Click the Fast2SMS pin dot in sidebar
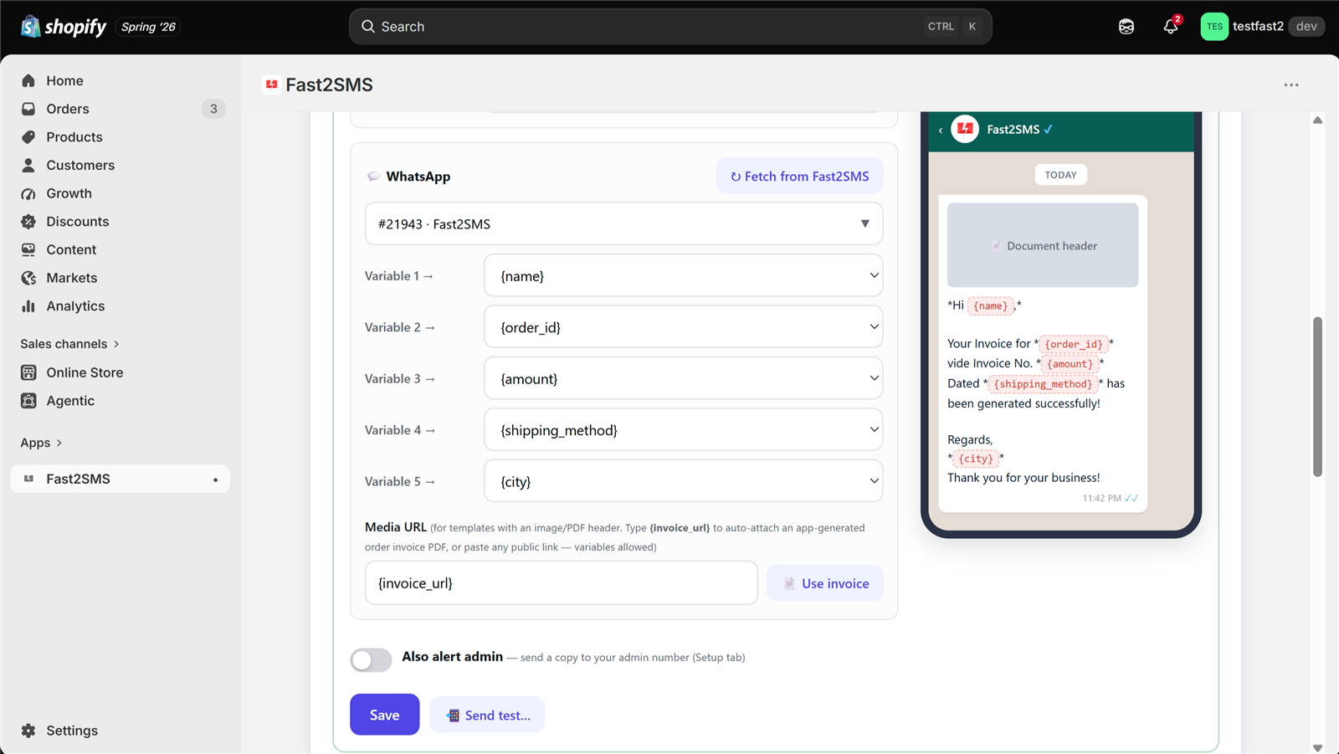The height and width of the screenshot is (754, 1339). [x=215, y=480]
